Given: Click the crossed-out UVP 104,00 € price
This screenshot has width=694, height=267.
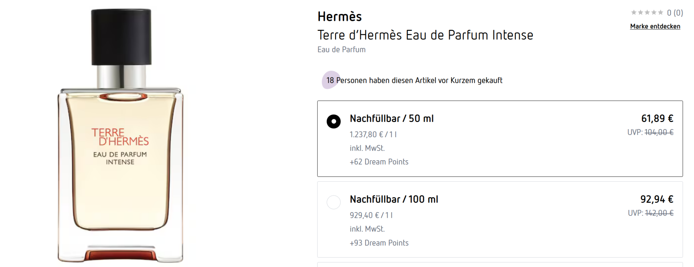Looking at the screenshot, I should click(659, 132).
